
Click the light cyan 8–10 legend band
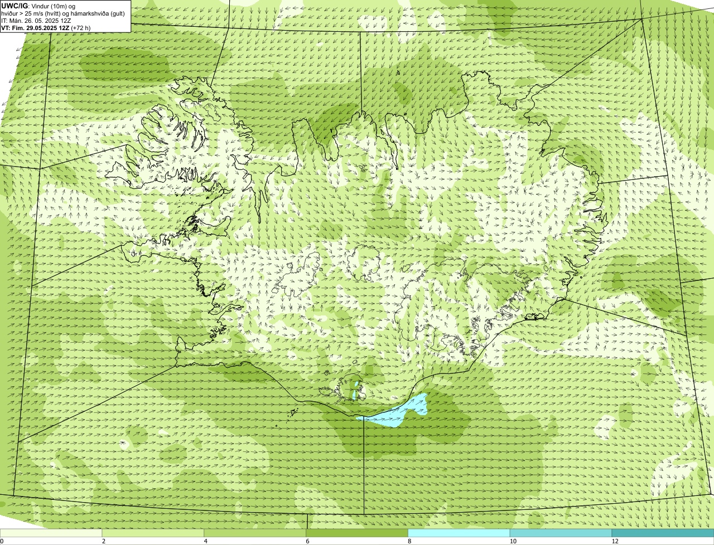coord(459,533)
